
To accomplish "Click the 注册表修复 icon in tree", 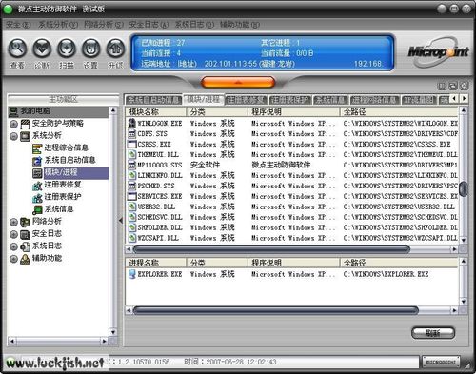I will click(x=37, y=186).
